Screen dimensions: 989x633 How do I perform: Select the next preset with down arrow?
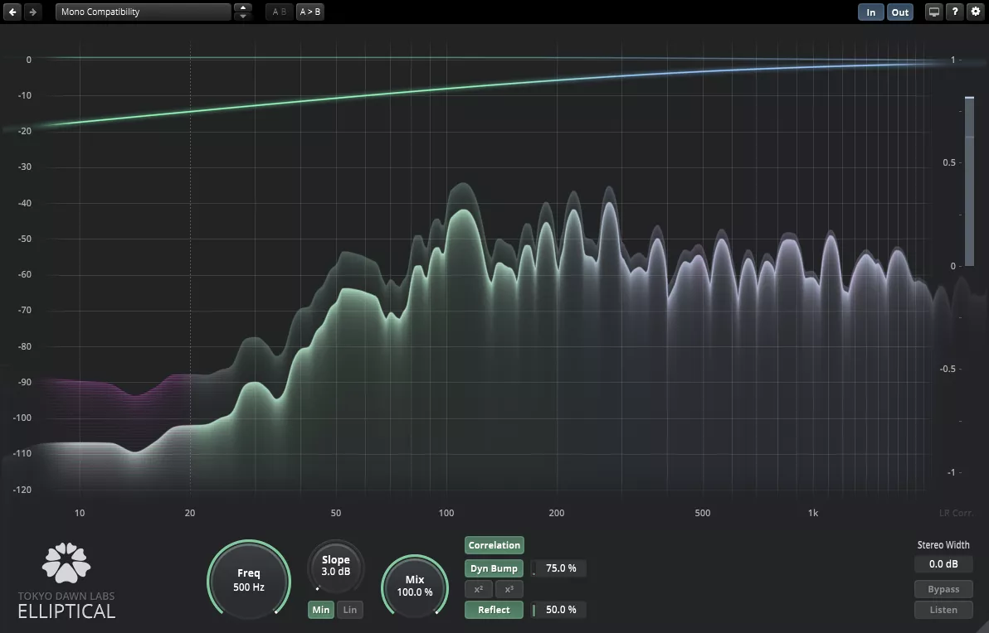242,17
